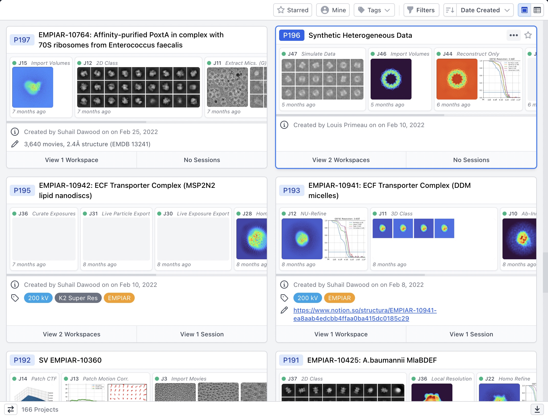Image resolution: width=548 pixels, height=417 pixels.
Task: Open J12 2D Class thumbnail in P197
Action: point(138,87)
